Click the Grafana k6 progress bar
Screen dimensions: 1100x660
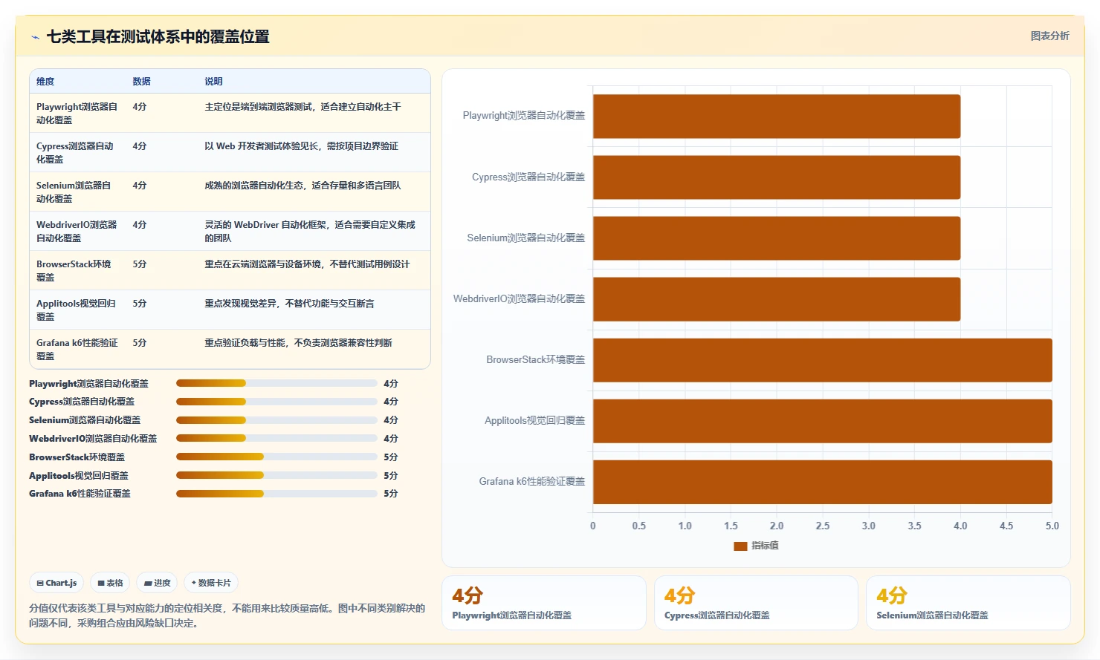click(276, 493)
